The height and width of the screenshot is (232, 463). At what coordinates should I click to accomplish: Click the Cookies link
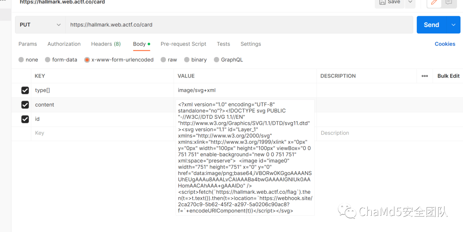tap(445, 44)
